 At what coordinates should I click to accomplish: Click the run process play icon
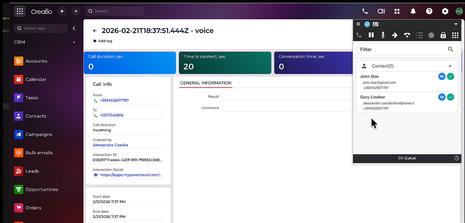(62, 11)
